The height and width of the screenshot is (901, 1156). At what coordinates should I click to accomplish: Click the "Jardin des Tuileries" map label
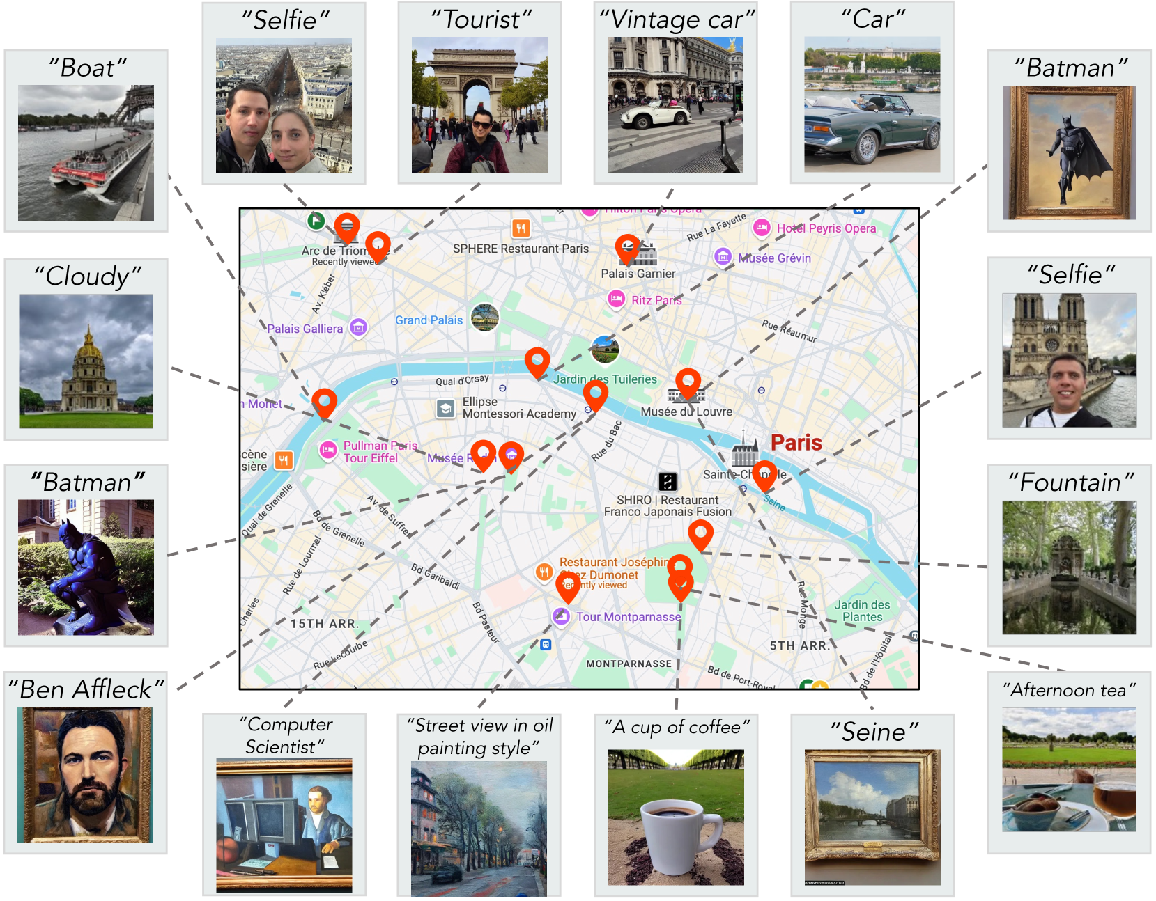pyautogui.click(x=605, y=379)
